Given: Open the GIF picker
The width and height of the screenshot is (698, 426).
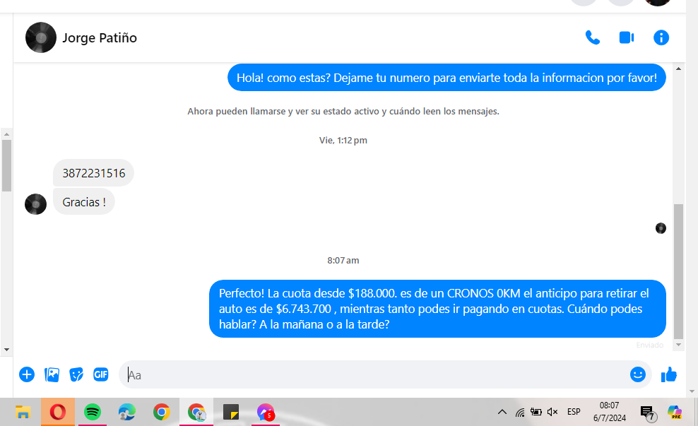Looking at the screenshot, I should 101,374.
